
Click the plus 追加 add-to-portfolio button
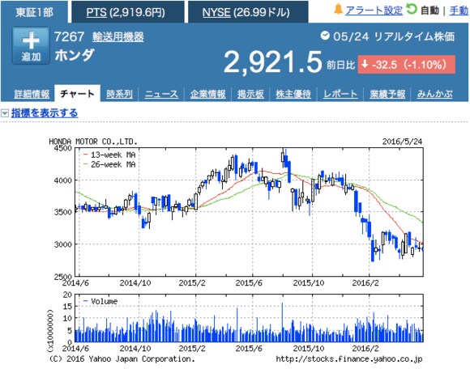31,46
